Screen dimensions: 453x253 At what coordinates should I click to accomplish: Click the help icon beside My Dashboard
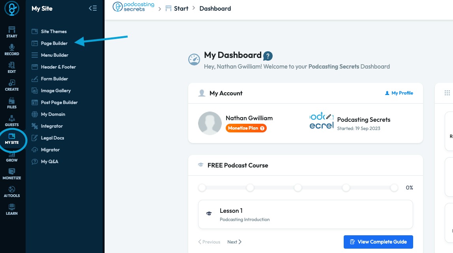coord(268,56)
